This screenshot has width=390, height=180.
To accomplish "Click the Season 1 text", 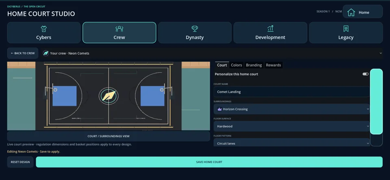I will click(x=323, y=11).
